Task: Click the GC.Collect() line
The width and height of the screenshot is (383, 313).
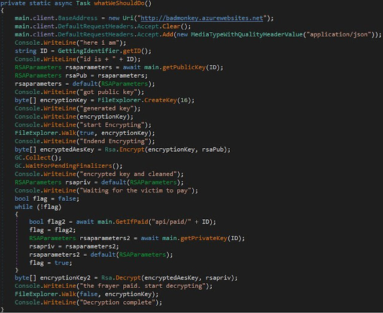Action: pos(38,158)
